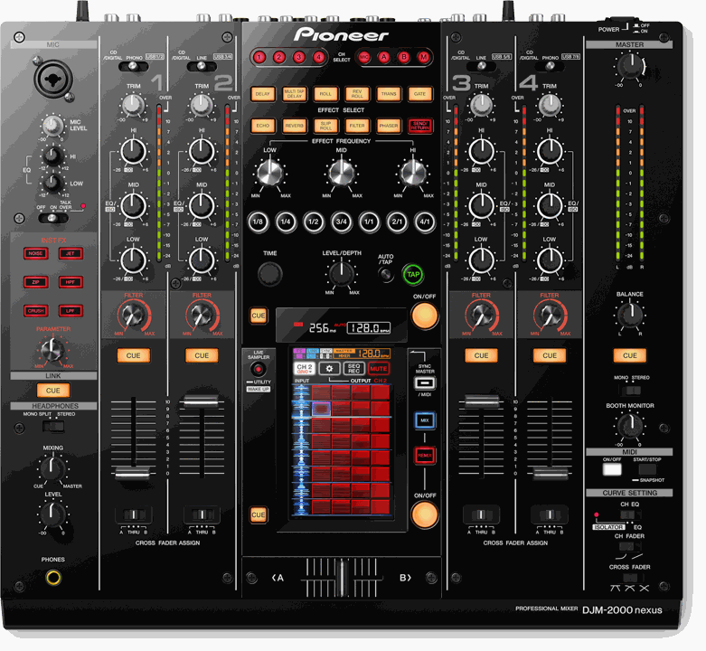Tap SEQ REC on touch screen
Viewport: 706px width, 651px height.
pos(353,369)
